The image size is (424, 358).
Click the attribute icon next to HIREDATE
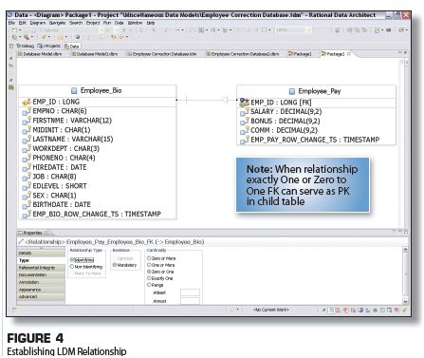pos(26,167)
